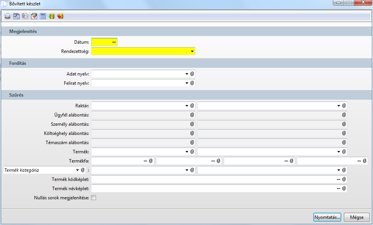
Task: Click the paperclip next to Adat nyelv
Action: 192,74
